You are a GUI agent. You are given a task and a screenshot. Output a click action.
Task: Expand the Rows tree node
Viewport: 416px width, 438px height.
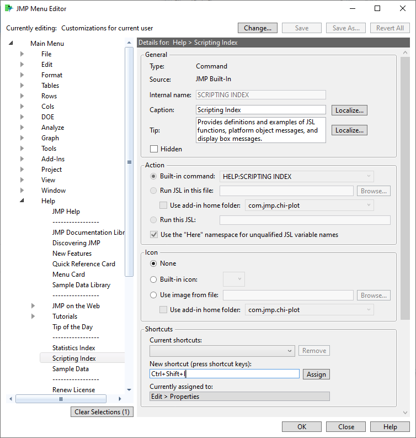(22, 96)
